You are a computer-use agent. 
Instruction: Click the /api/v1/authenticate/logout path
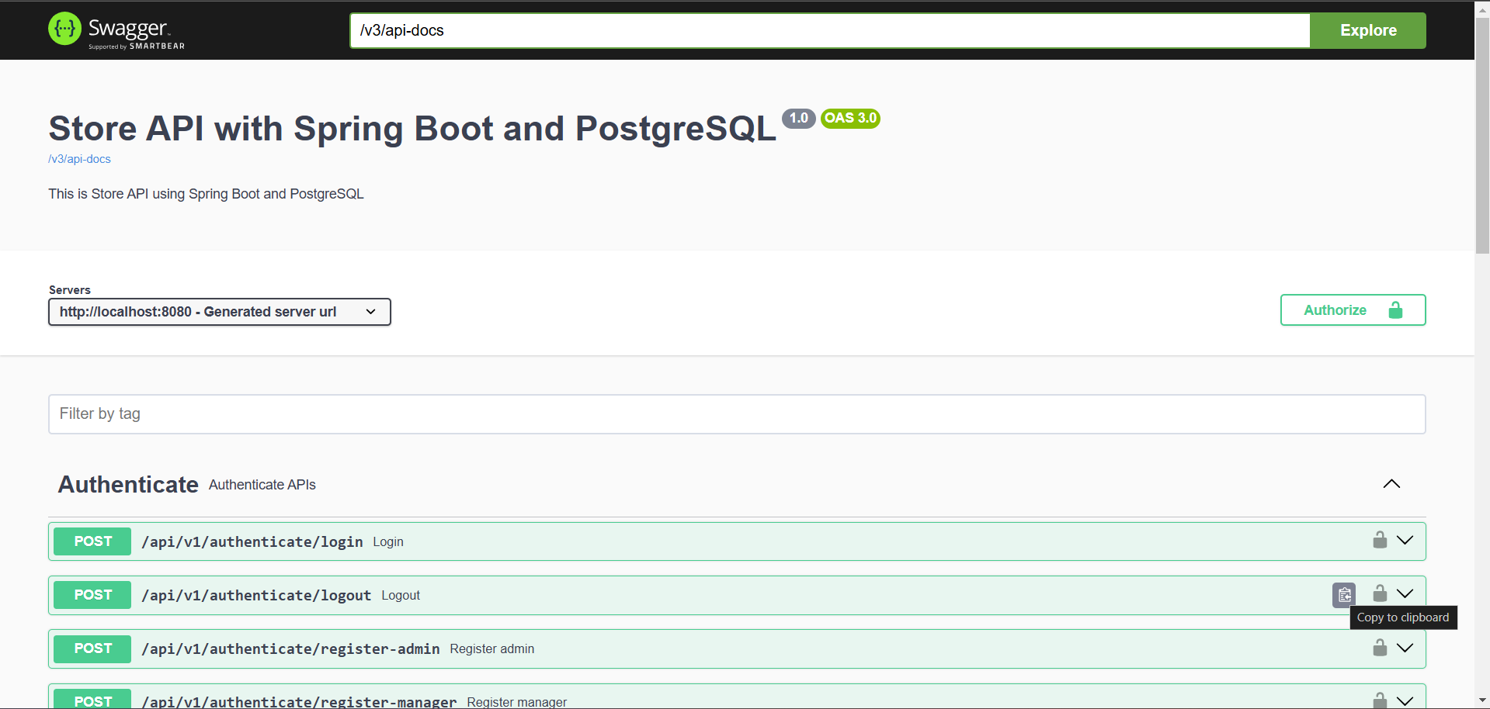256,595
